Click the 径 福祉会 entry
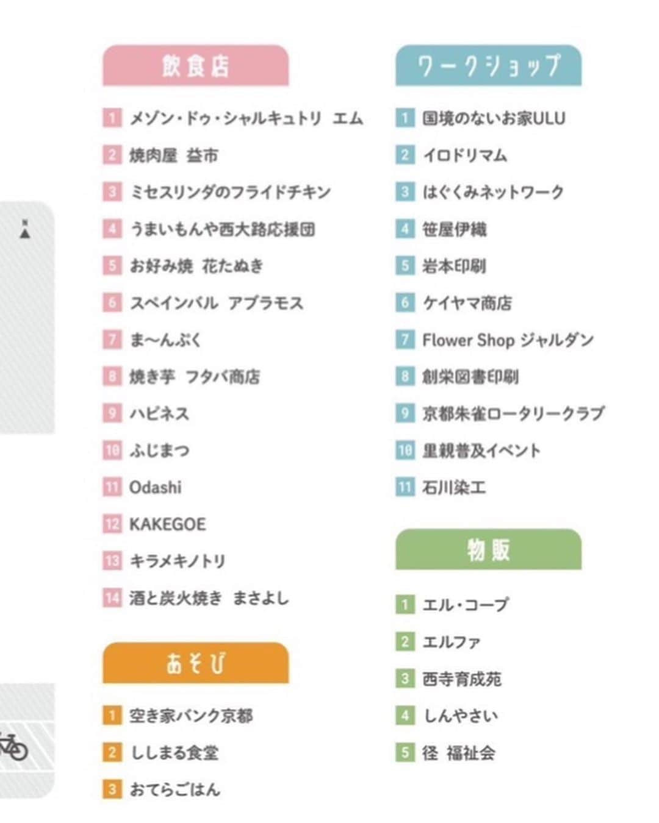Screen dimensions: 659x823 (x=459, y=752)
